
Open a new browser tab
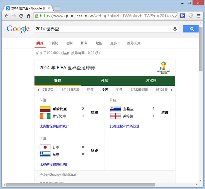click(x=57, y=8)
